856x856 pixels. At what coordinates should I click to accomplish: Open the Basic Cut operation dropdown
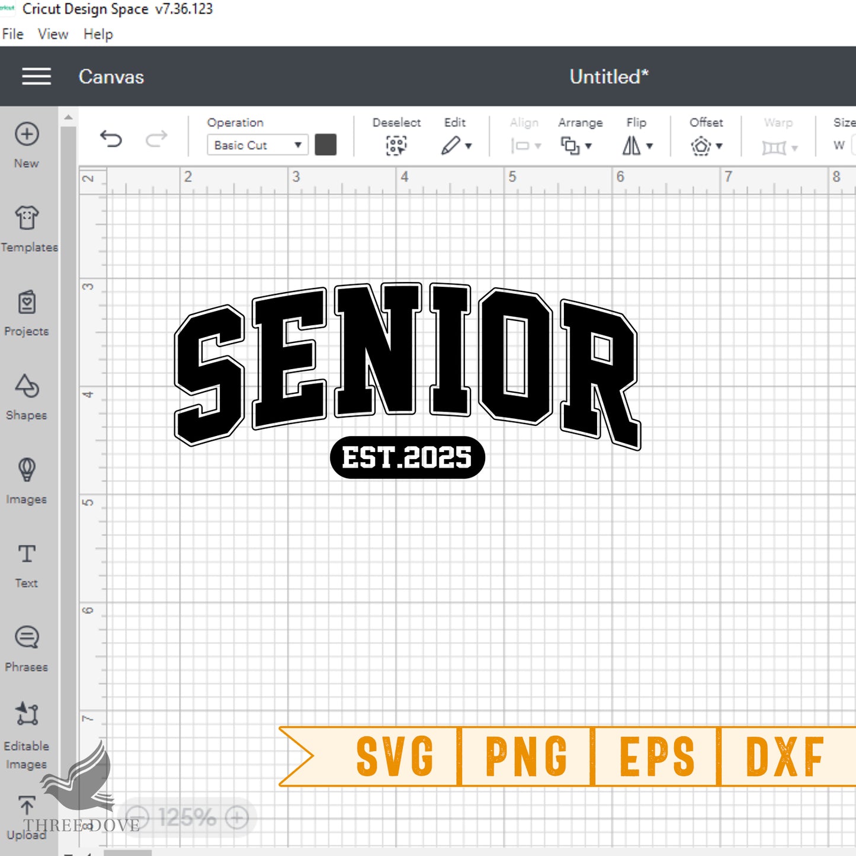(x=258, y=145)
